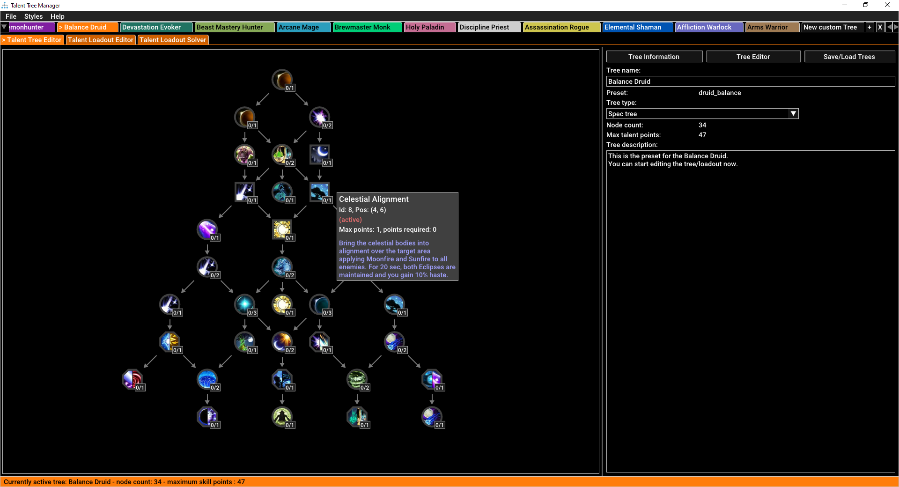Select the dark teal eclipse node 0/3
Screen dimensions: 899x487
coord(320,304)
